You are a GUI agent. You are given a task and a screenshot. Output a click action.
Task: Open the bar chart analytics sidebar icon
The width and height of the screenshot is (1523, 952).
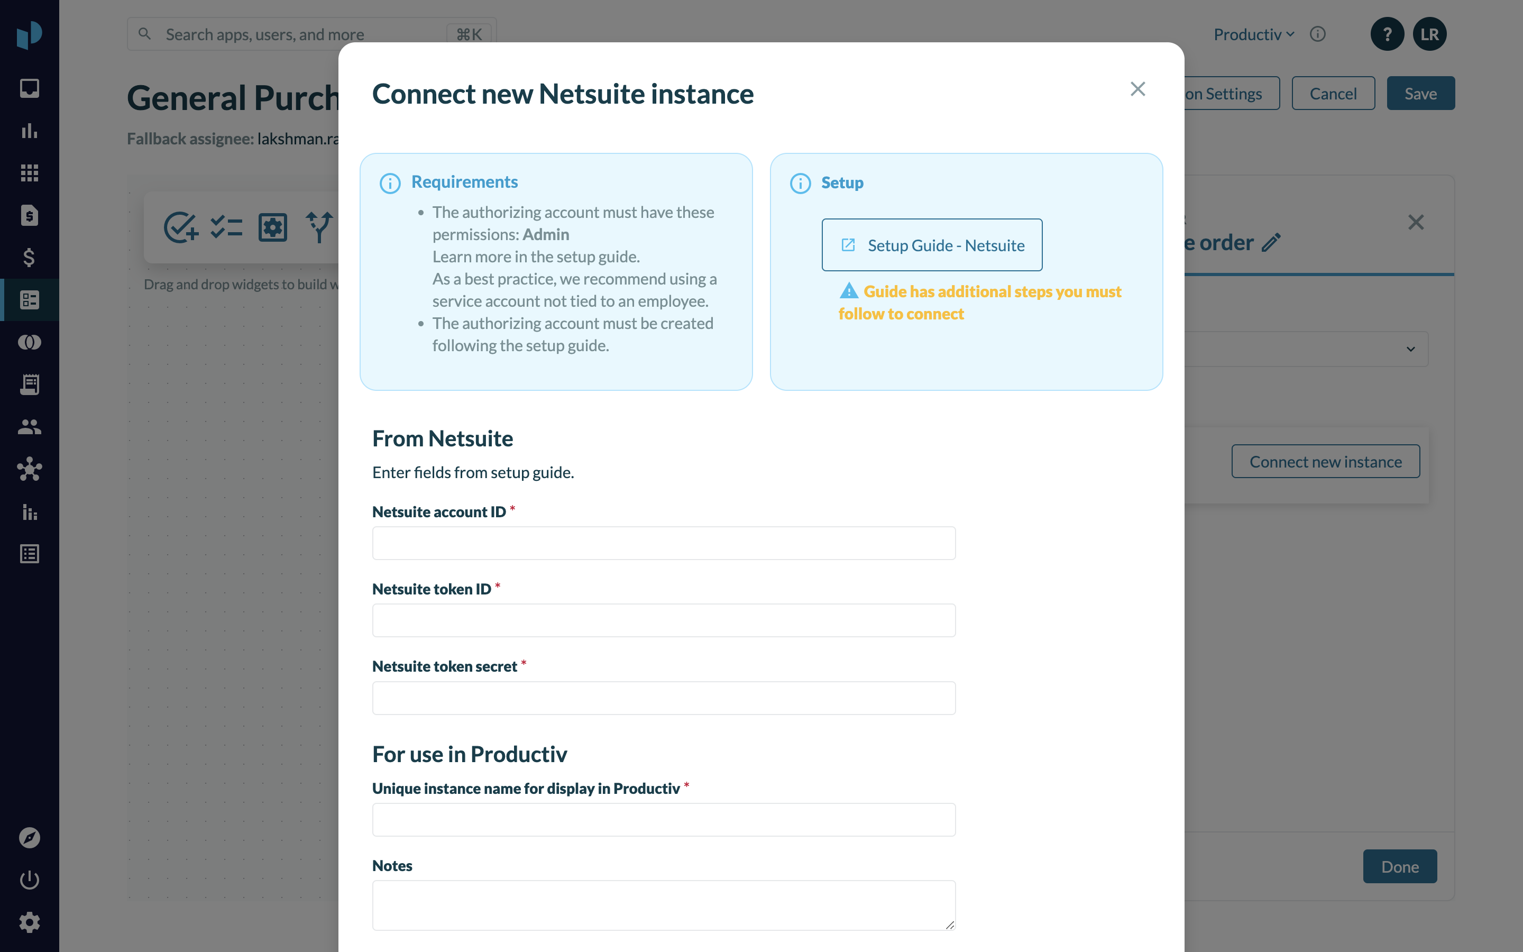click(29, 130)
